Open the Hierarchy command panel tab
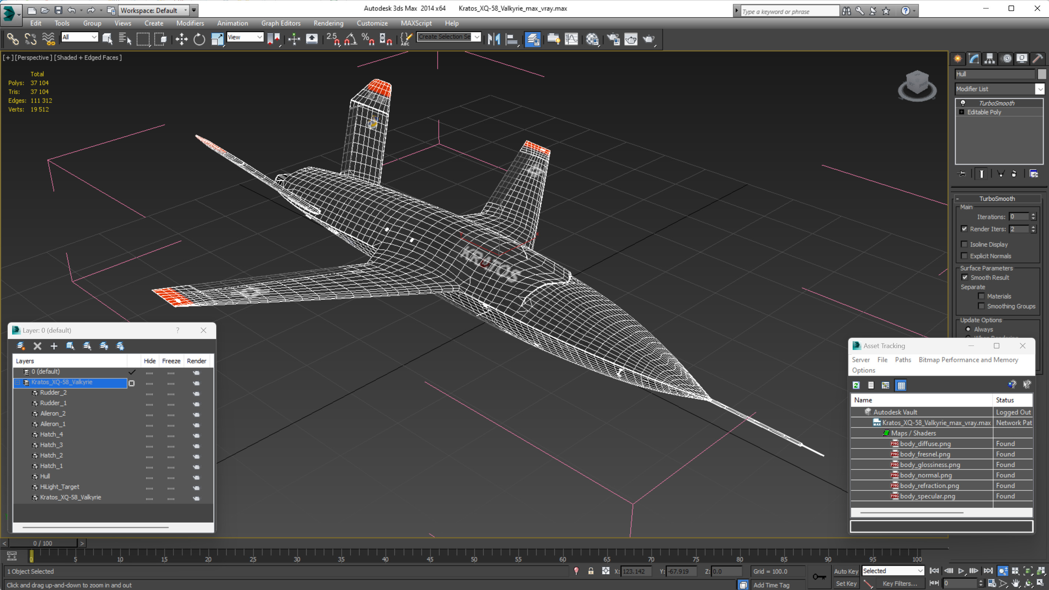This screenshot has width=1049, height=590. [989, 59]
